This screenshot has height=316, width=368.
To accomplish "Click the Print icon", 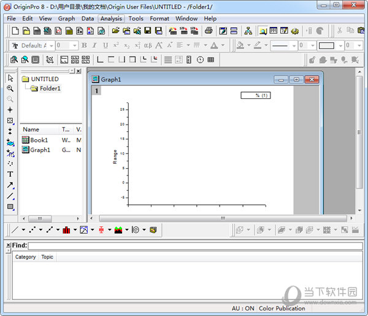I will [209, 31].
